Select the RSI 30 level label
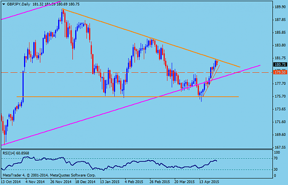The image size is (288, 185). click(x=276, y=169)
